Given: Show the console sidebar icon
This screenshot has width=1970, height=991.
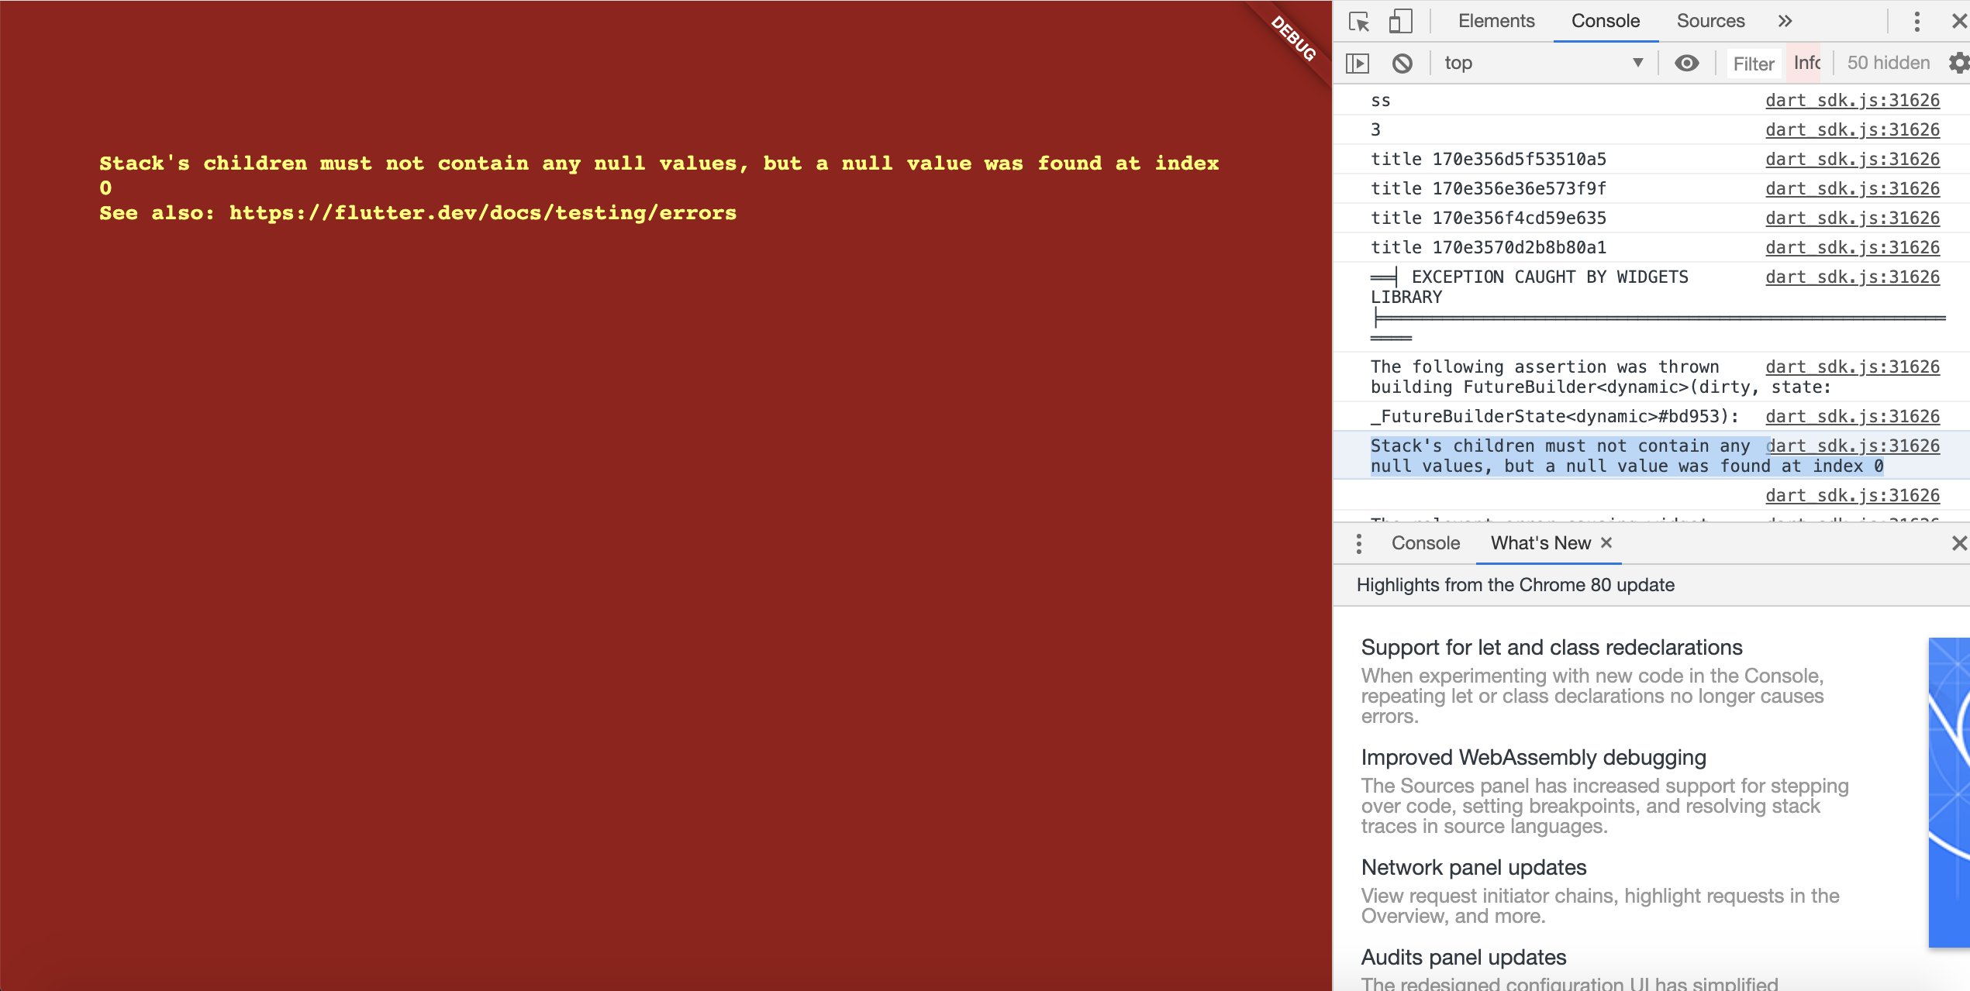Looking at the screenshot, I should (1358, 63).
